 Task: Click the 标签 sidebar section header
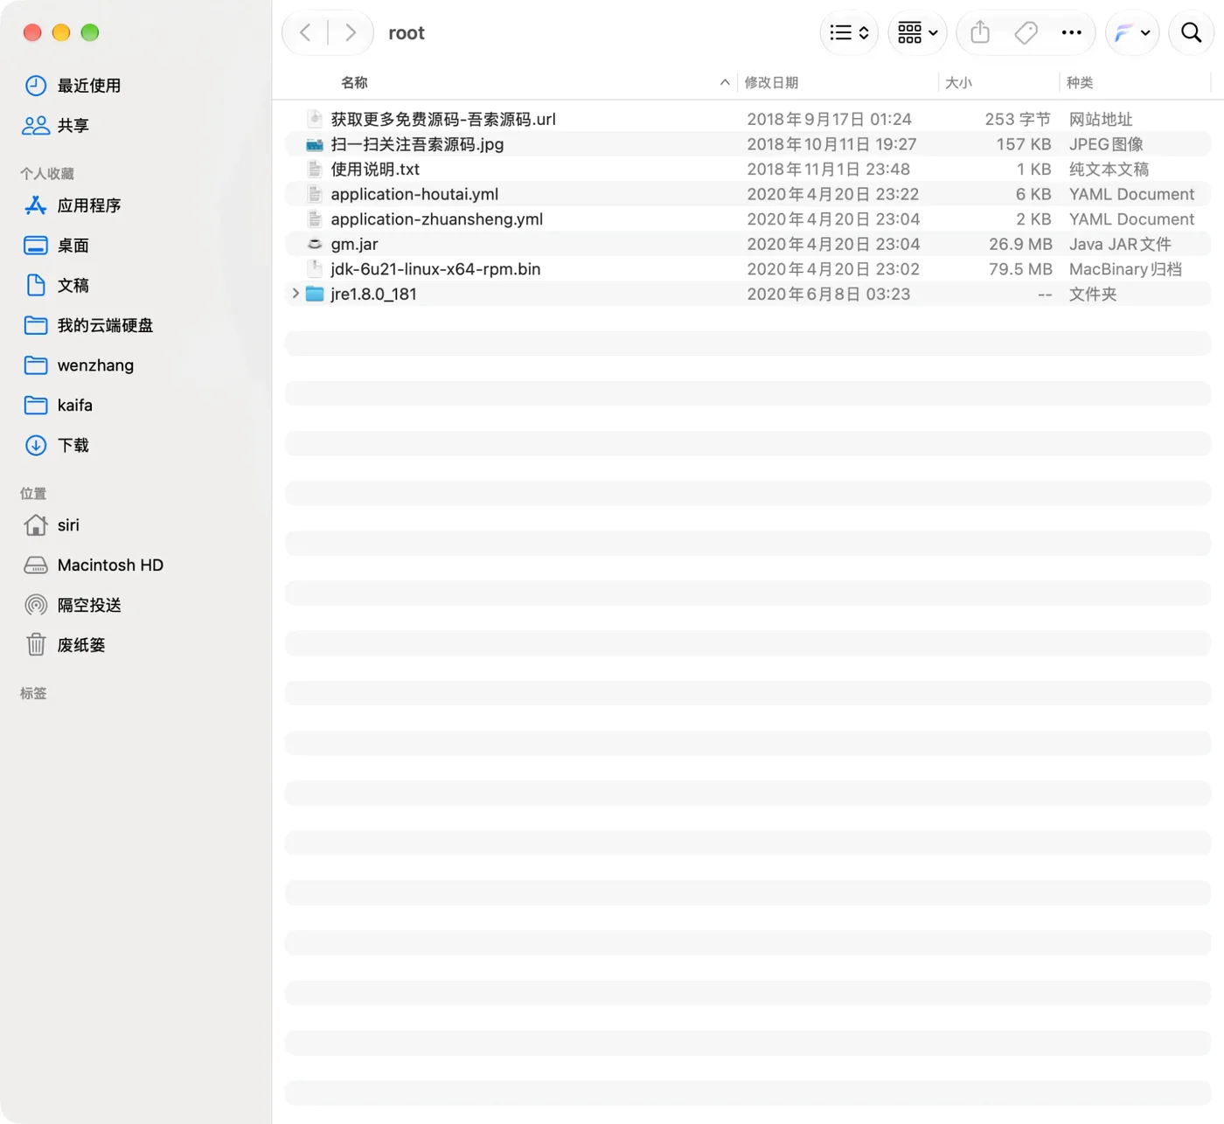pyautogui.click(x=33, y=693)
